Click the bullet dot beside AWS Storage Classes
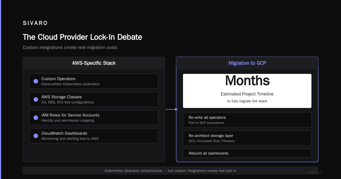The image size is (341, 179). tap(36, 99)
